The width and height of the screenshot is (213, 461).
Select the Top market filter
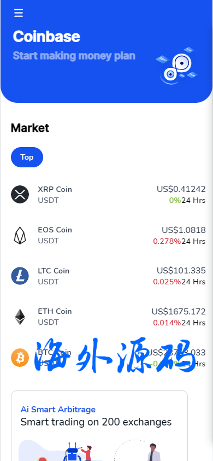27,157
